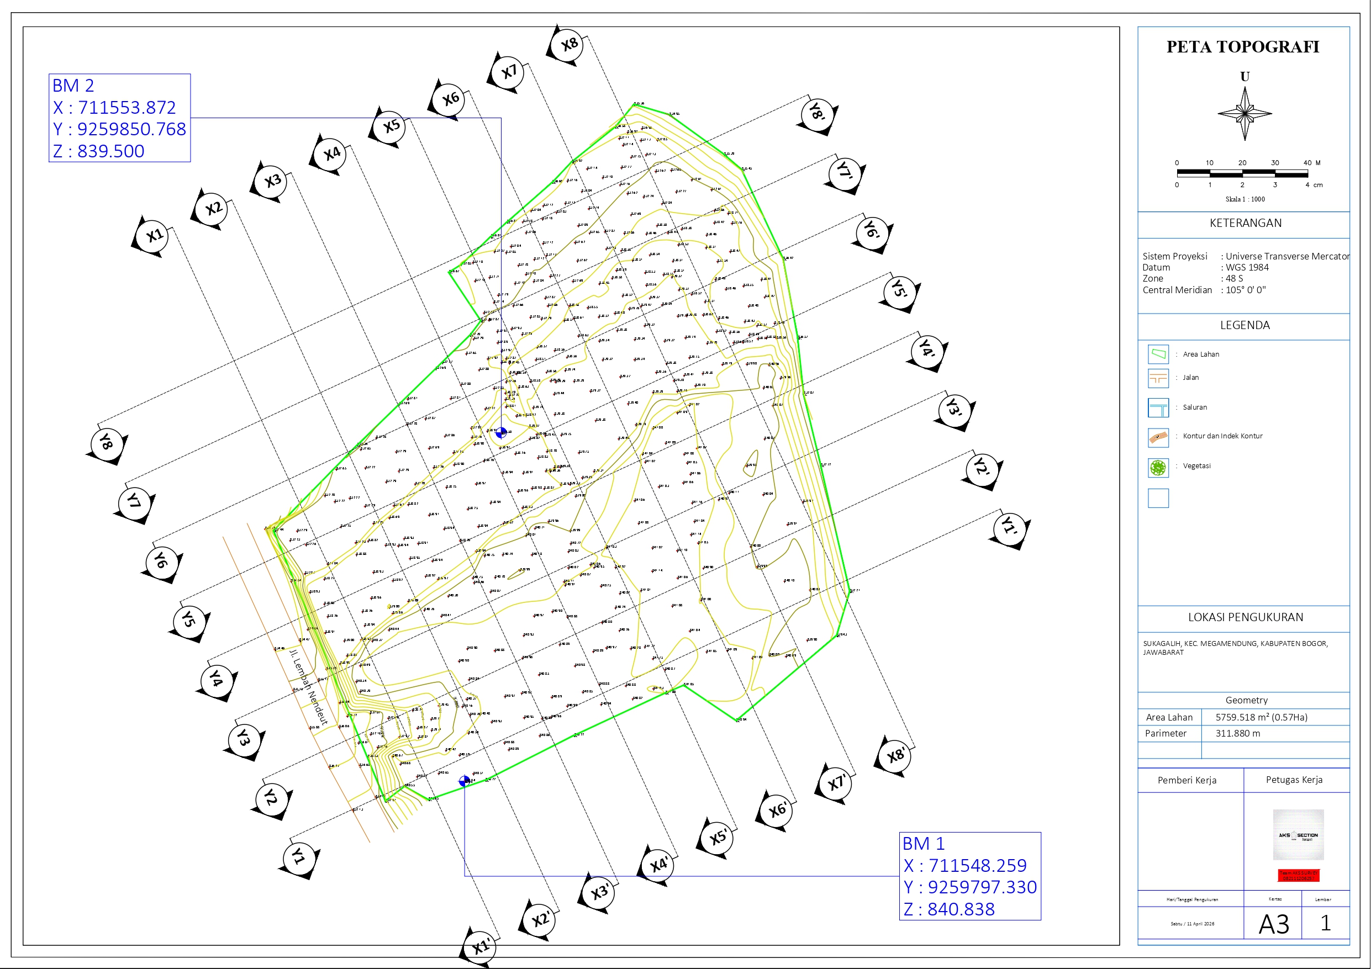Click the north arrow compass symbol

[1245, 113]
